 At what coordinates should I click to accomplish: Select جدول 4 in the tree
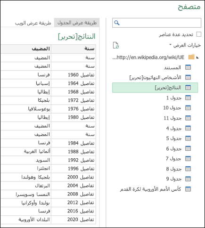174,128
